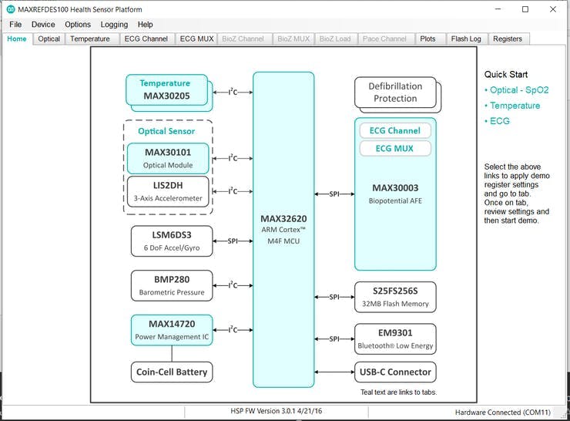Image resolution: width=570 pixels, height=421 pixels.
Task: Open the Help menu
Action: pos(146,25)
